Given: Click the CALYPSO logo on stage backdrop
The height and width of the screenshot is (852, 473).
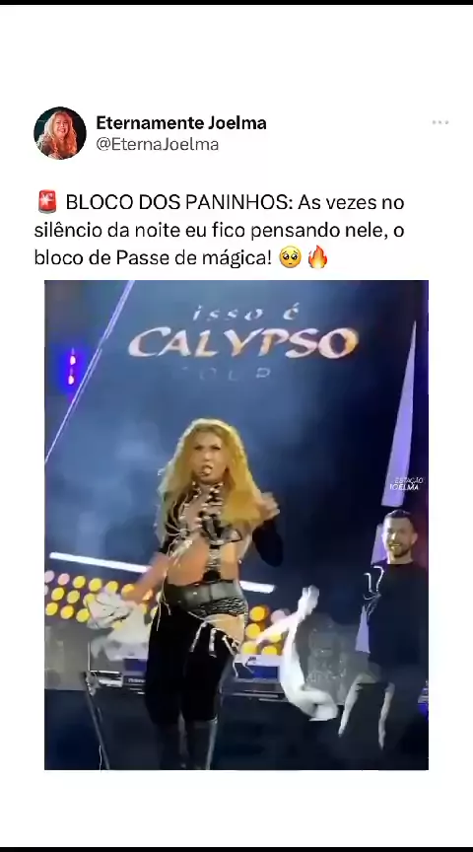Looking at the screenshot, I should point(243,342).
